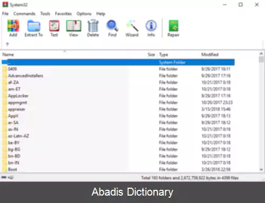This screenshot has height=203, width=265.
Task: Open the Tools menu
Action: point(45,14)
